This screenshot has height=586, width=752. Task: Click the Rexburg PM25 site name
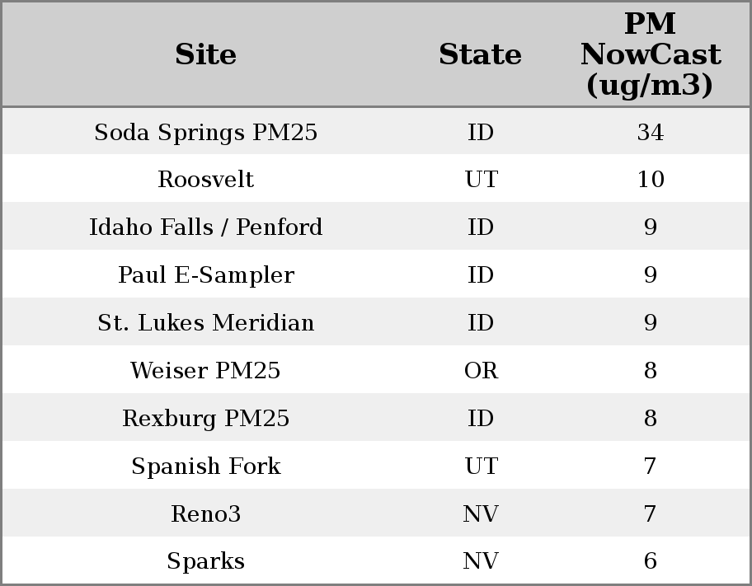pos(205,419)
